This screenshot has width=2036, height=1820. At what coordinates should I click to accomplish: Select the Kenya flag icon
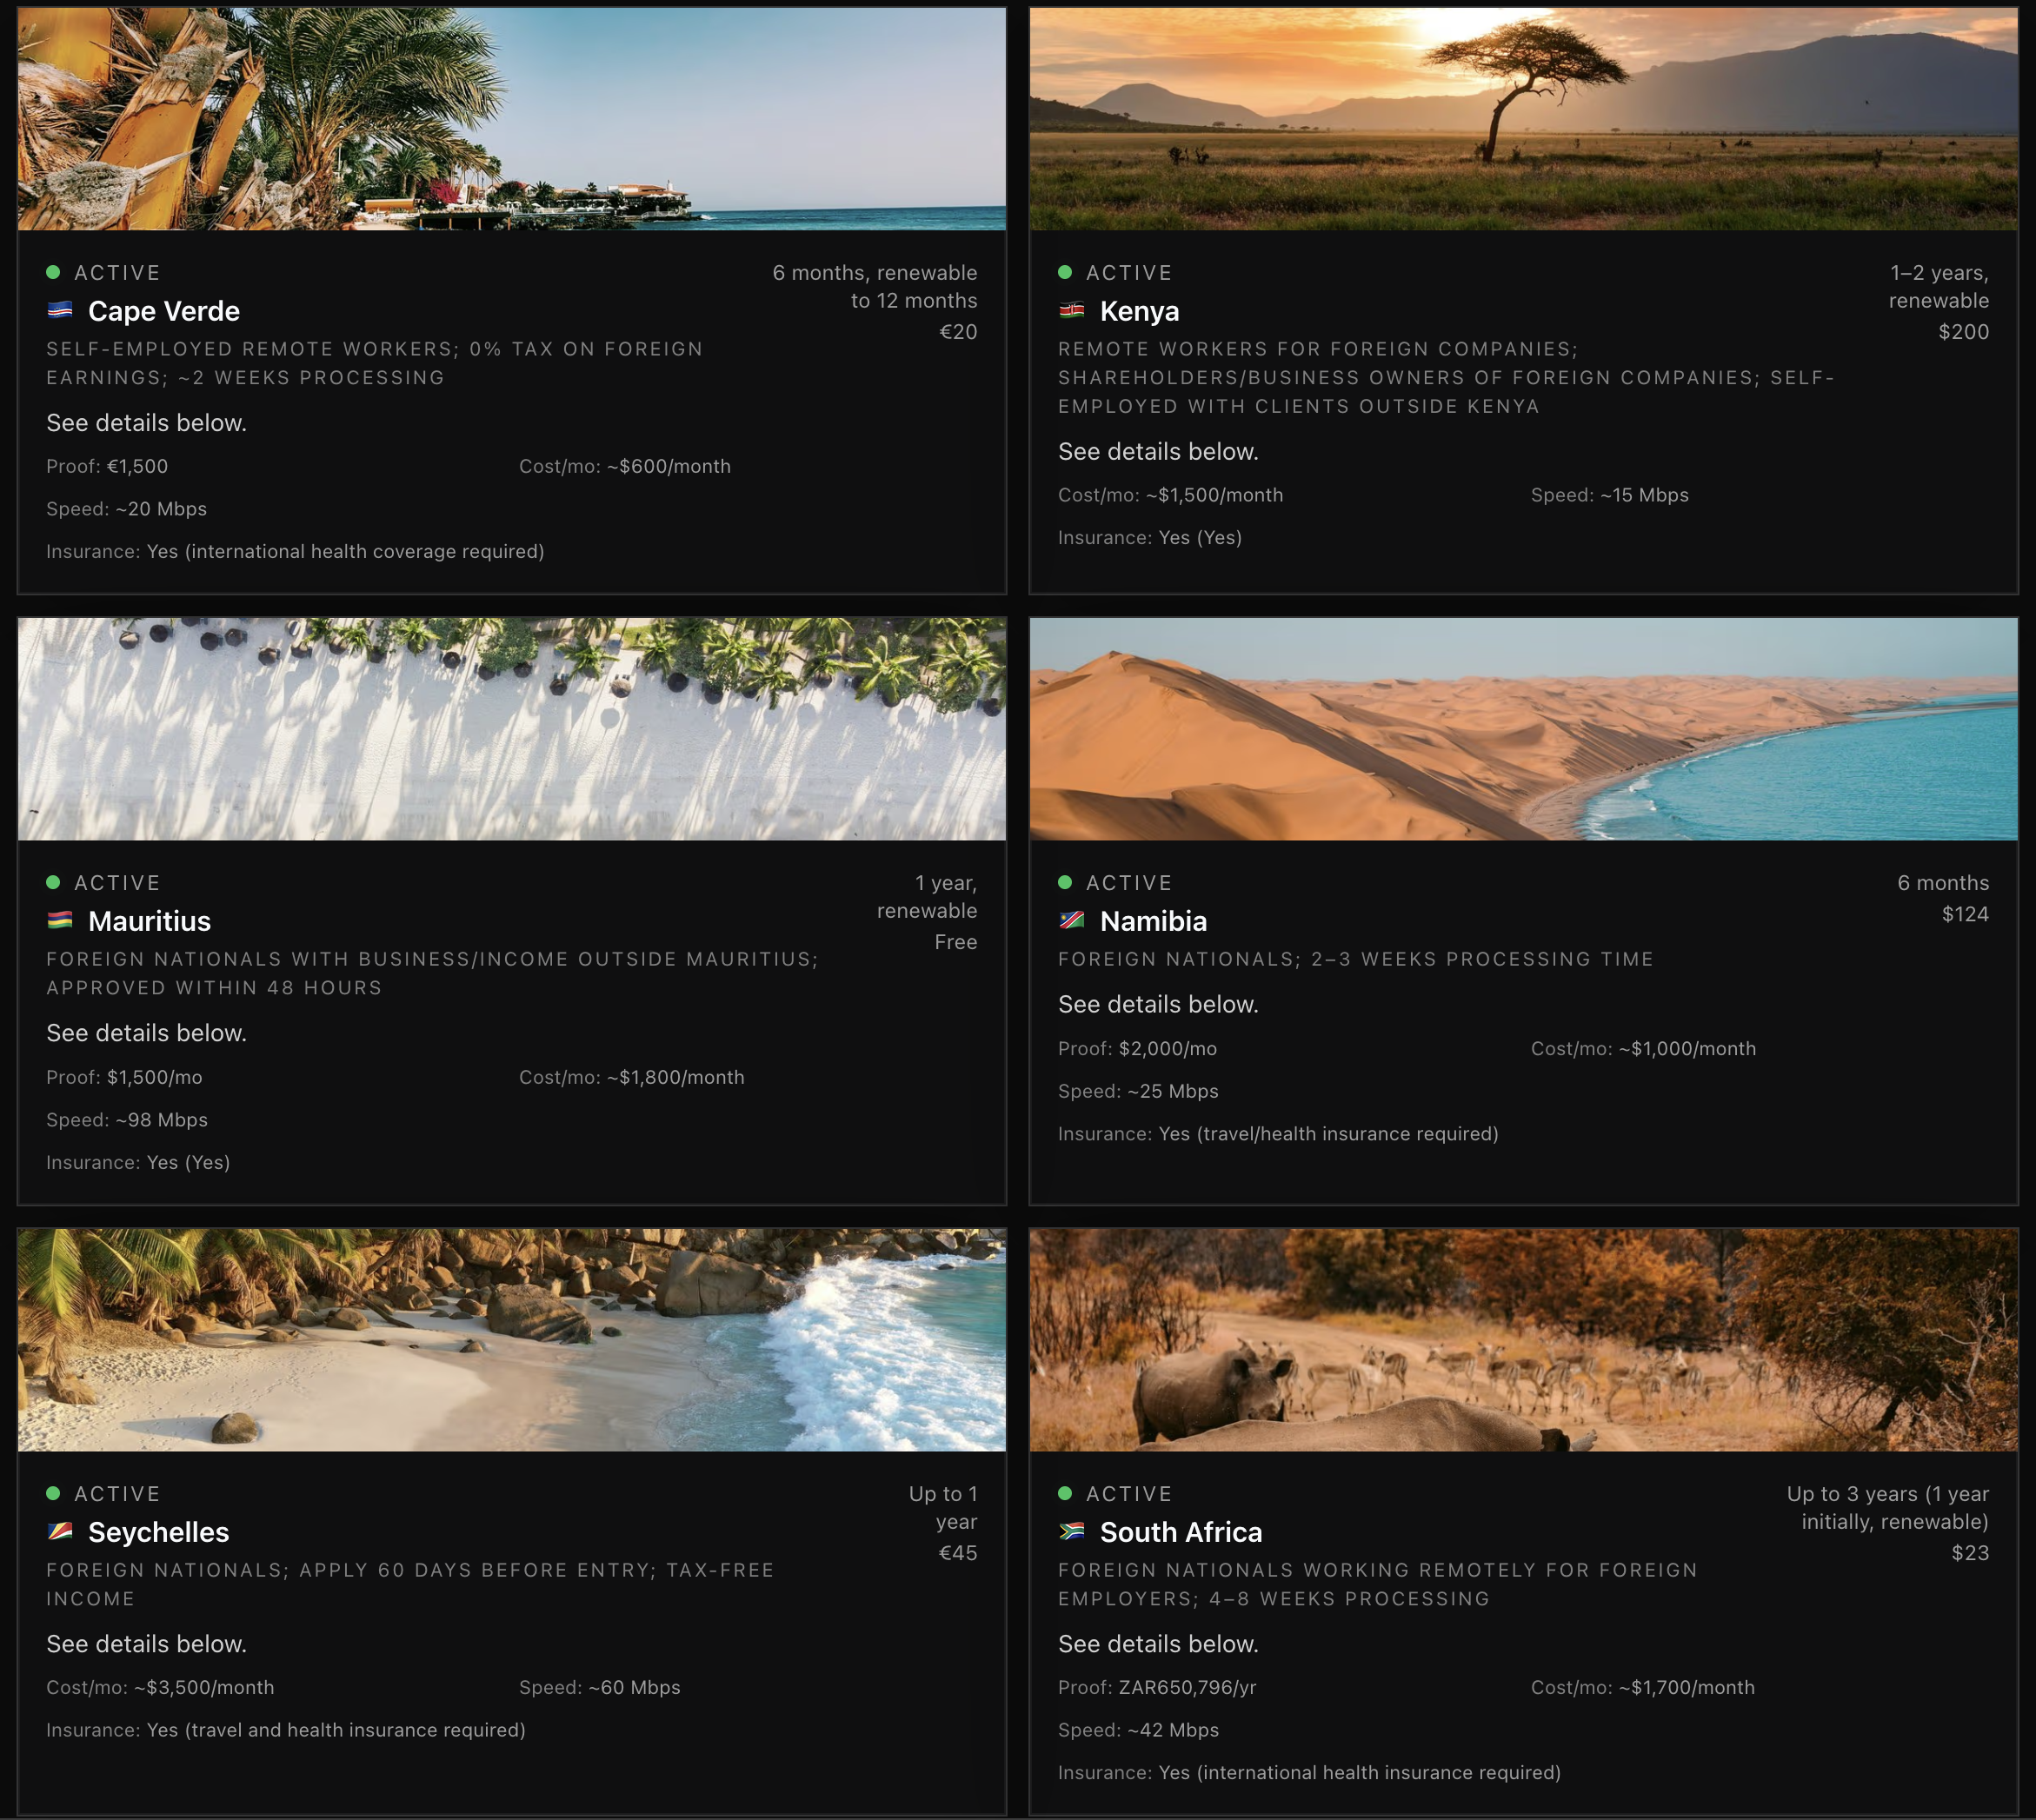pos(1072,311)
